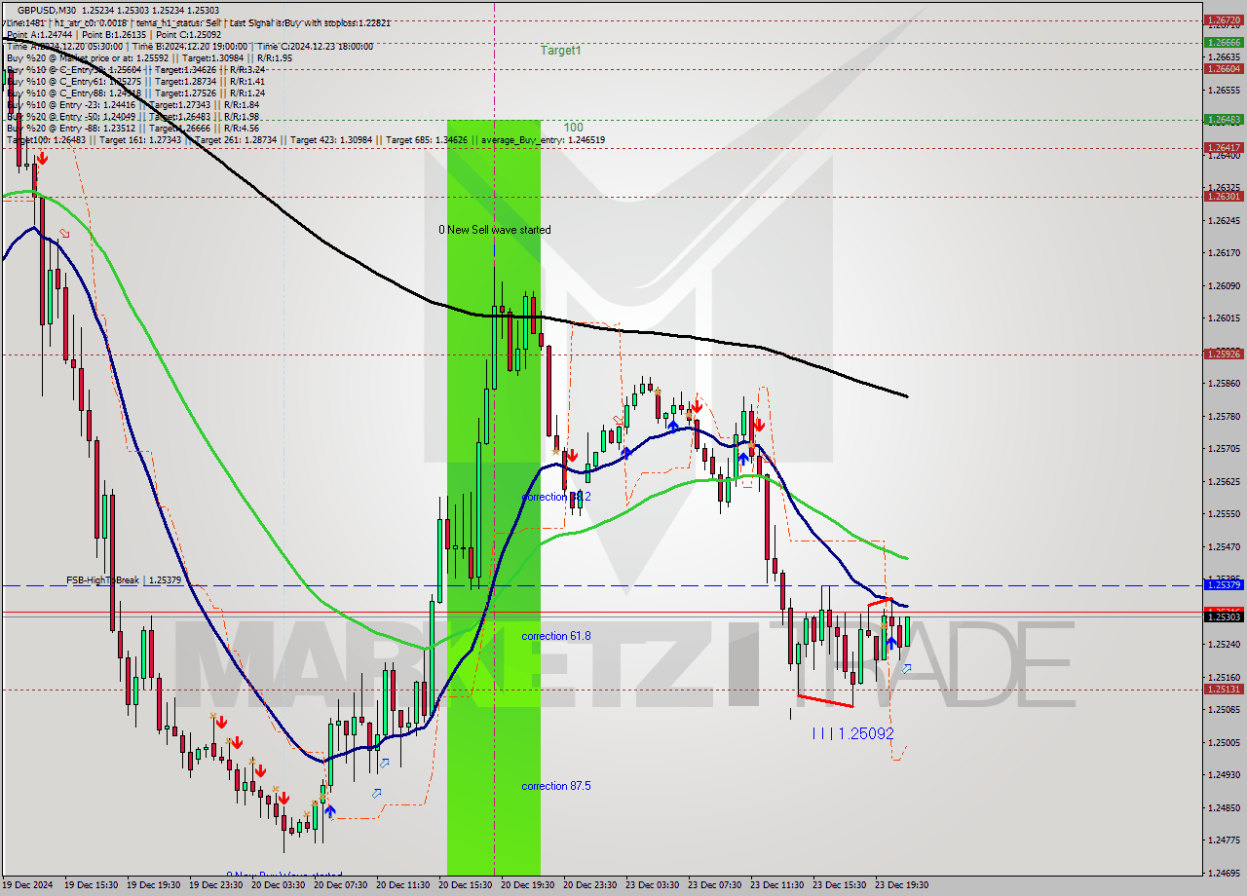The image size is (1247, 896).
Task: Click the green 1.26483 price tag
Action: [1224, 119]
